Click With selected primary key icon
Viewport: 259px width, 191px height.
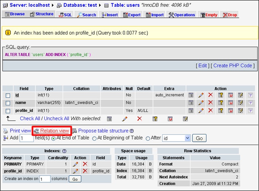click(x=155, y=119)
